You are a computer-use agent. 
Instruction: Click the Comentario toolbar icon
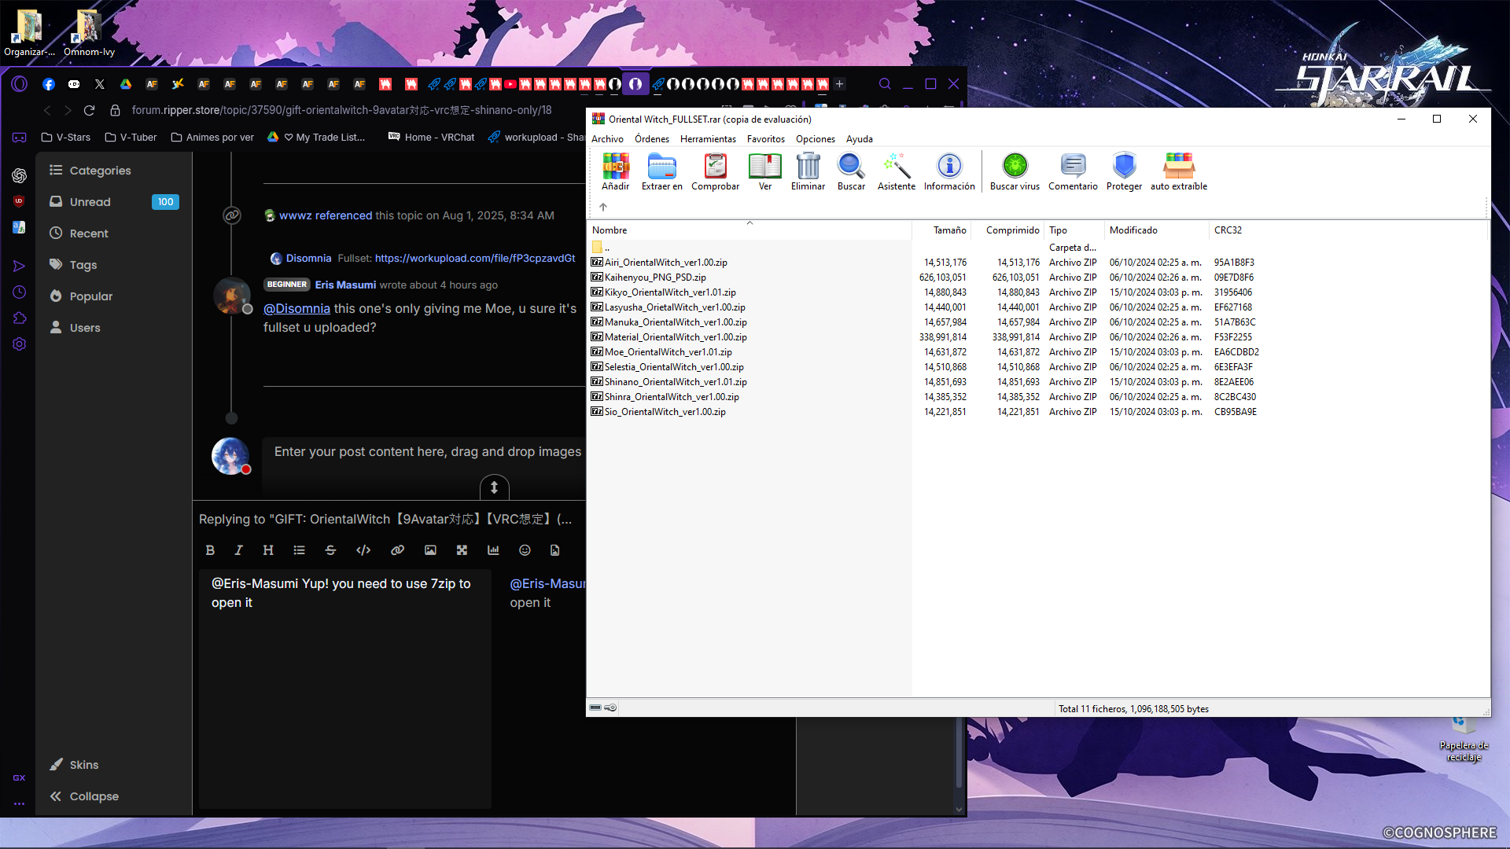1073,171
